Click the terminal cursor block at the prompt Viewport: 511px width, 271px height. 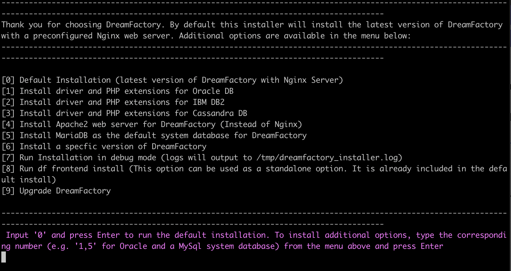click(x=4, y=257)
